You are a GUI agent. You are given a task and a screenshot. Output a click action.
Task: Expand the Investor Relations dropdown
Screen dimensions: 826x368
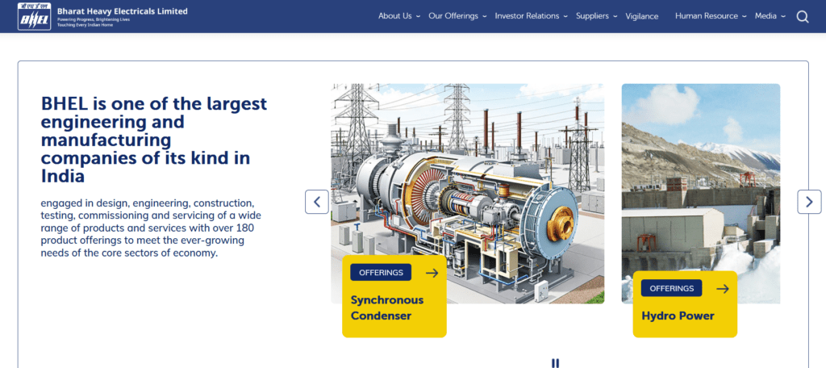(531, 16)
